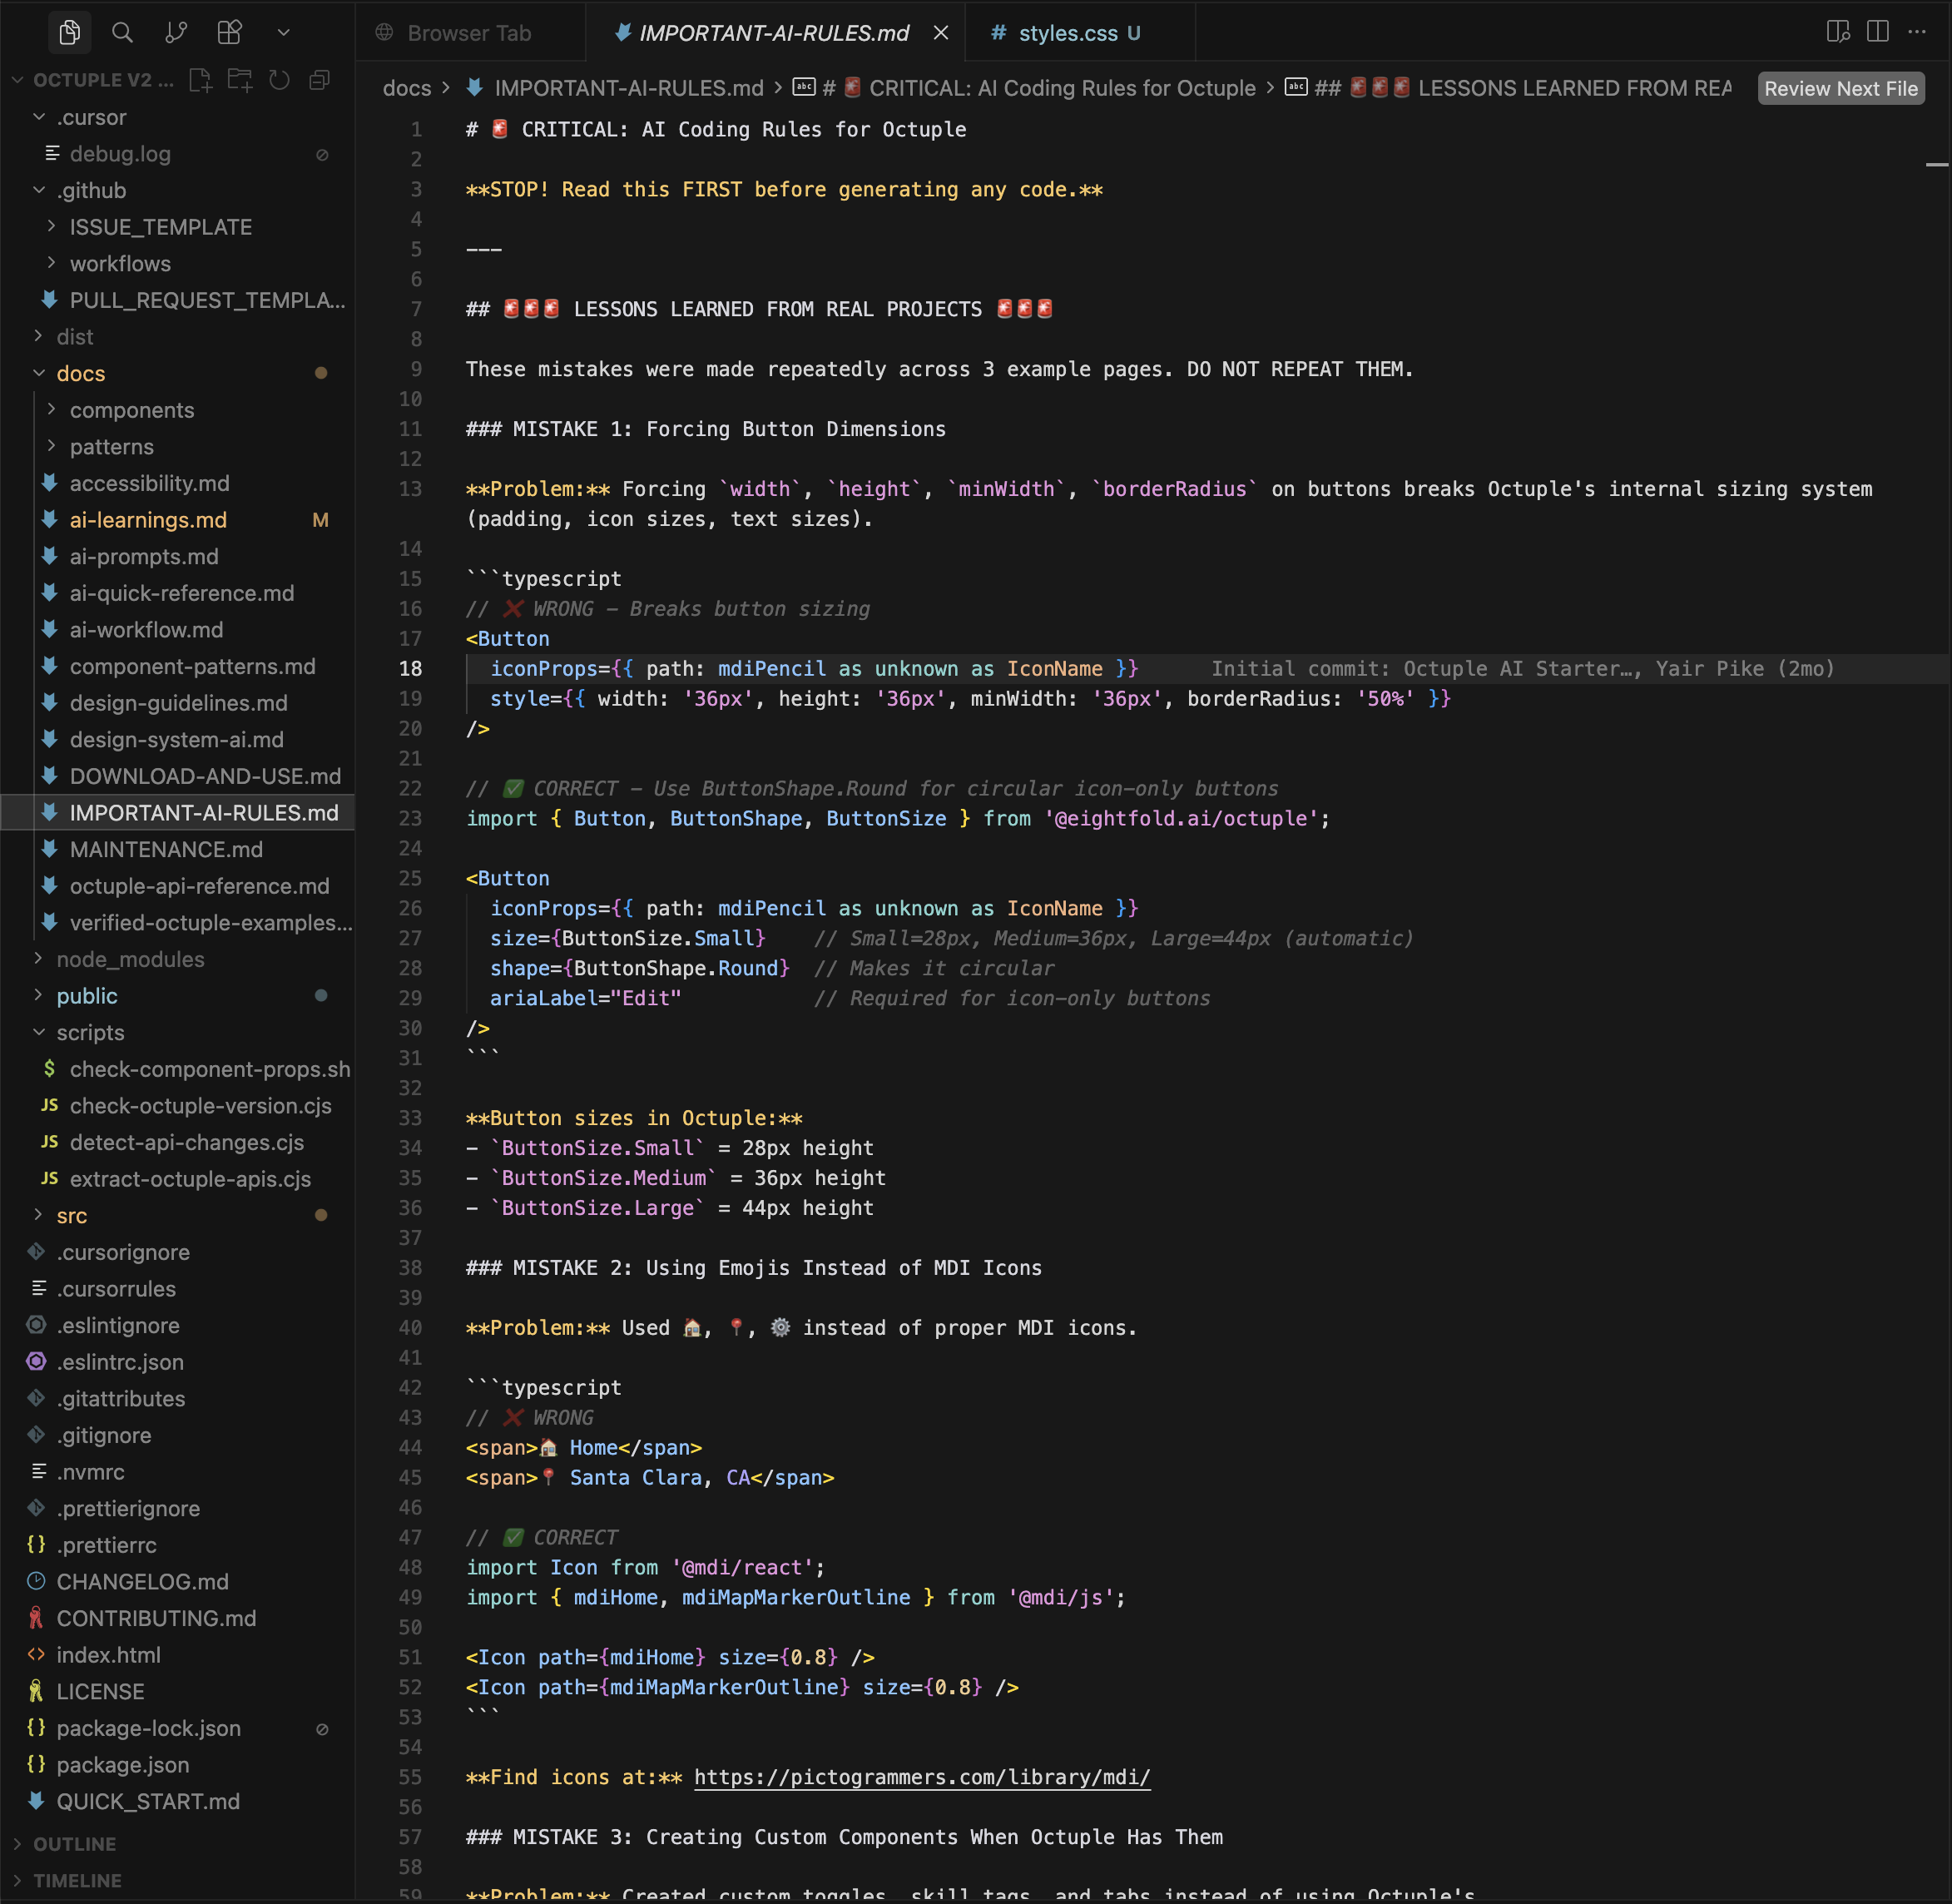Open the pictogrammers.com MDI library link
Image resolution: width=1952 pixels, height=1904 pixels.
(x=921, y=1777)
